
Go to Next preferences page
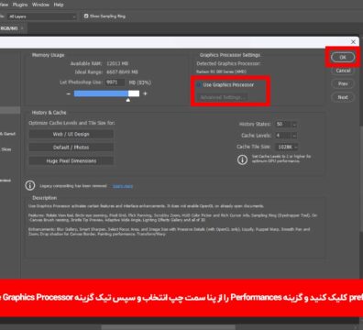click(x=343, y=97)
